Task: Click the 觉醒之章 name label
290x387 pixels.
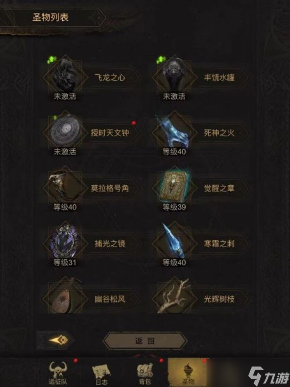Action: pos(219,188)
